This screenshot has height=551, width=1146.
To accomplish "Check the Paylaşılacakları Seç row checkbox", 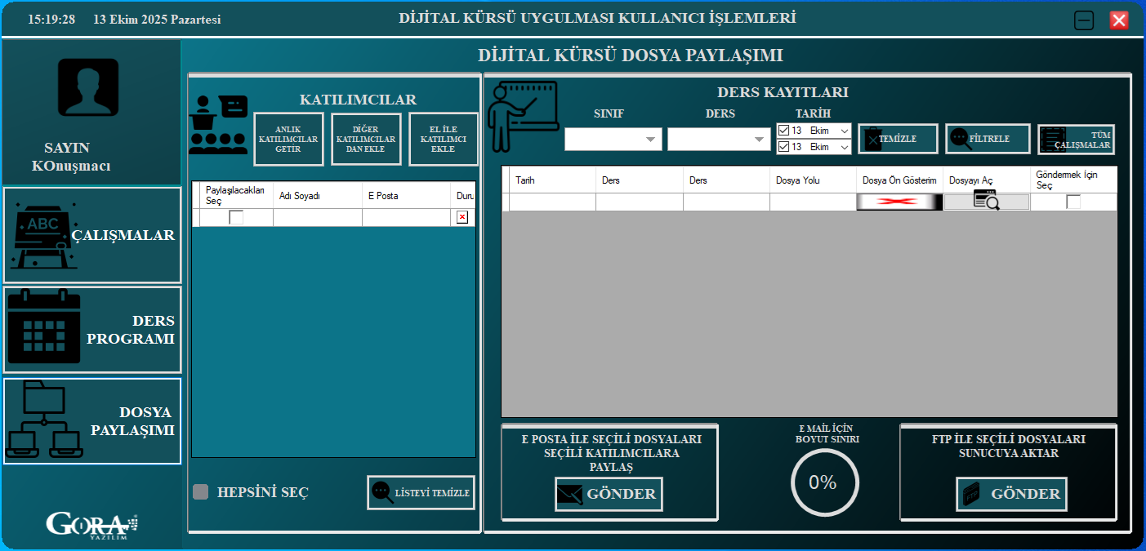I will point(236,217).
